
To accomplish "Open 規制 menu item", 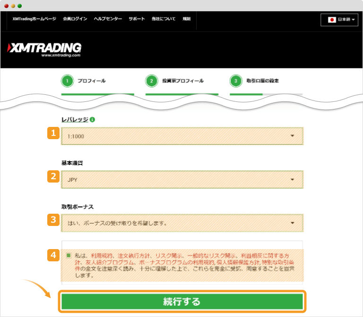I will pos(186,19).
